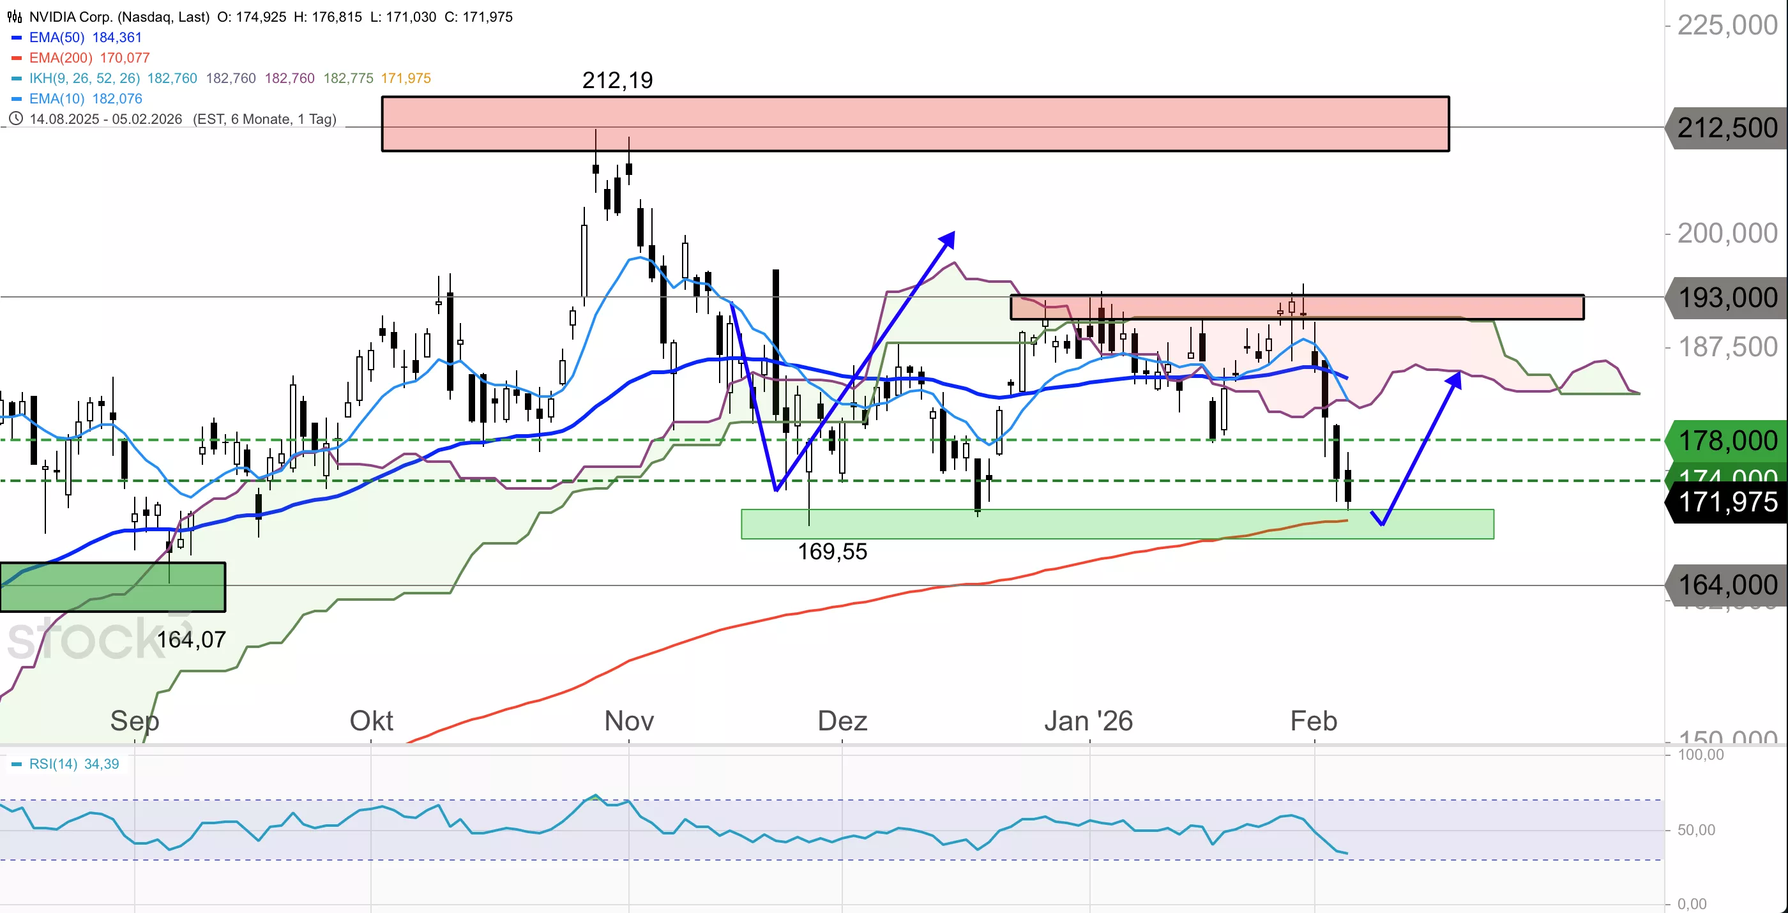Viewport: 1788px width, 913px height.
Task: Click the Jan '26 time axis label
Action: coord(1088,721)
